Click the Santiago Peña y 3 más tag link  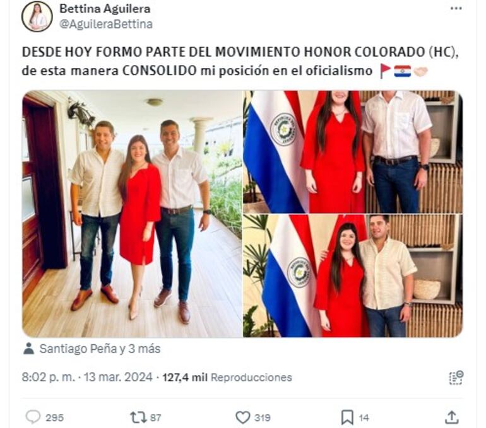(100, 349)
